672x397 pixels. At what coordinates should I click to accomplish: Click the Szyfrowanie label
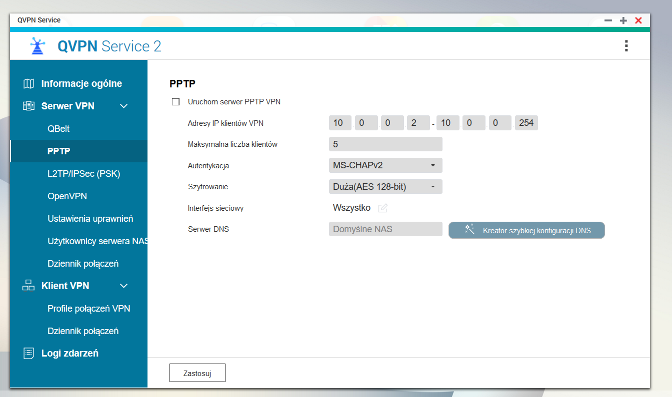pos(208,187)
